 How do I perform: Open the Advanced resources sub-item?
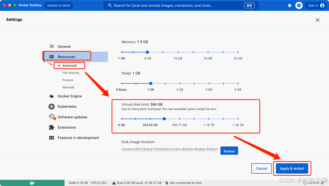tap(69, 66)
